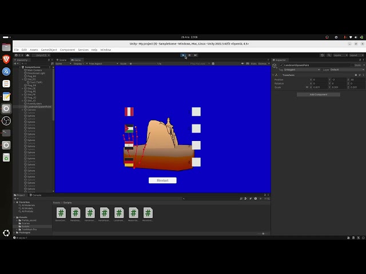Viewport: 366px width, 274px height.
Task: Switch to the Console tab
Action: point(35,195)
